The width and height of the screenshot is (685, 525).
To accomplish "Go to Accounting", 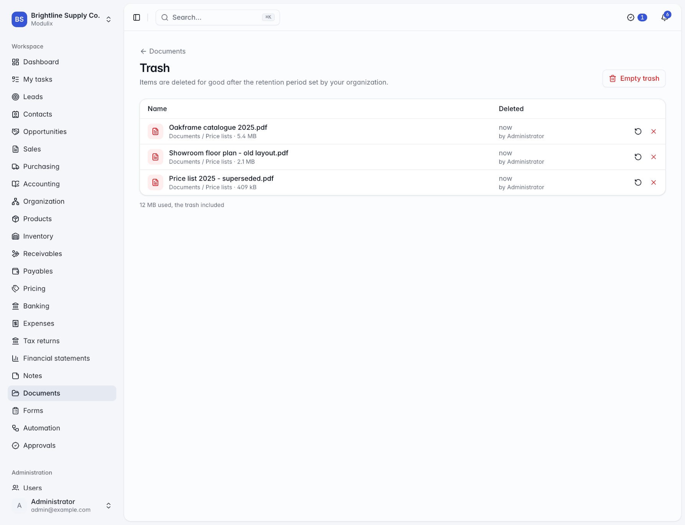I will [x=62, y=184].
